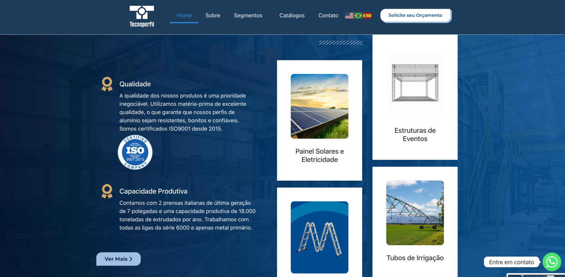Screen dimensions: 565x277
Task: Select the Estruturas de Eventos stage image
Action: pos(415,83)
